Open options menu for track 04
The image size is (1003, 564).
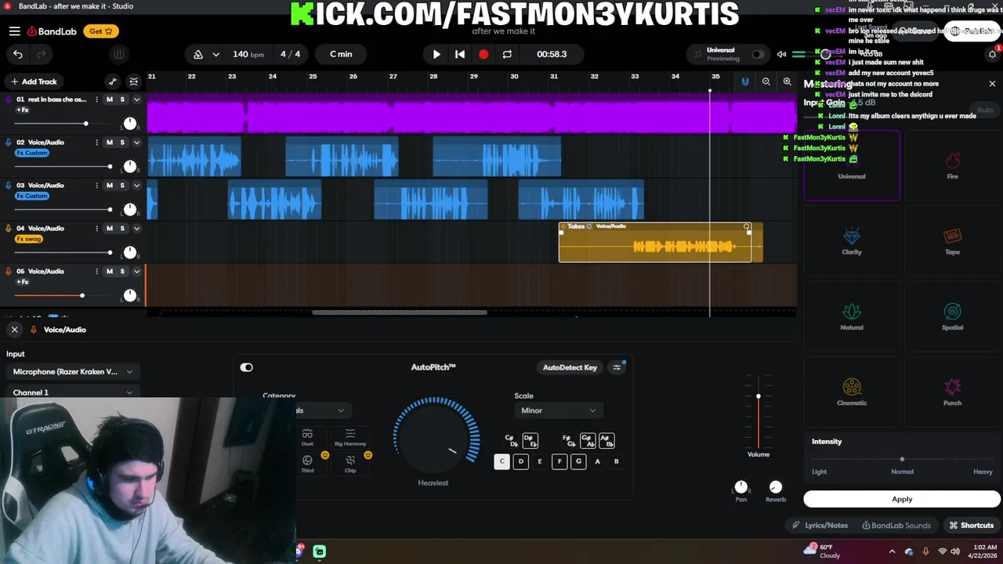click(96, 229)
